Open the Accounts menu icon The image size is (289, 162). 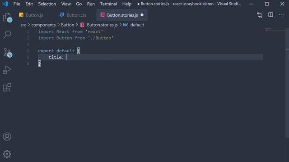(7, 137)
